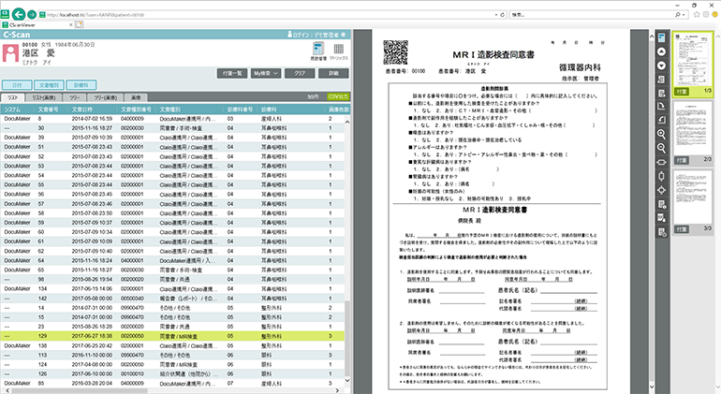The width and height of the screenshot is (721, 394).
Task: Switch to the 画像 tab
Action: point(136,97)
